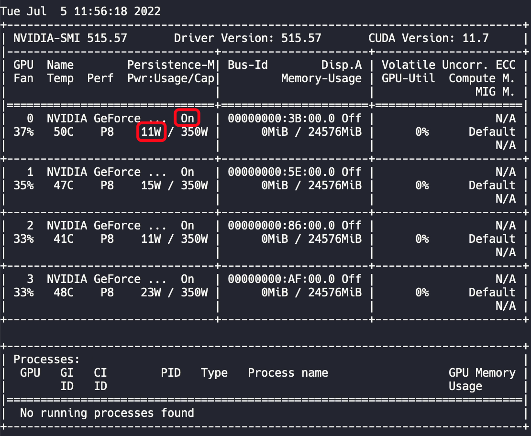Click the GPU-Util column header
The image size is (531, 436).
click(408, 78)
